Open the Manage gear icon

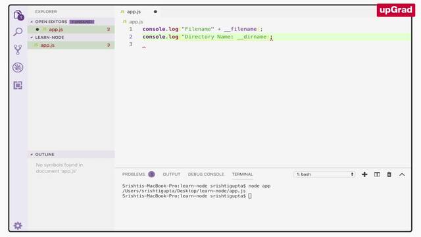tap(18, 226)
